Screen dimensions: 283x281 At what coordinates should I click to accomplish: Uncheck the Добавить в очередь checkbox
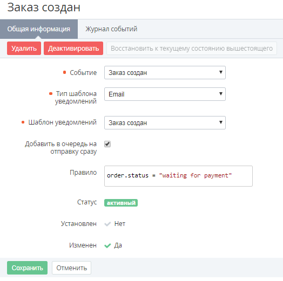tap(107, 144)
